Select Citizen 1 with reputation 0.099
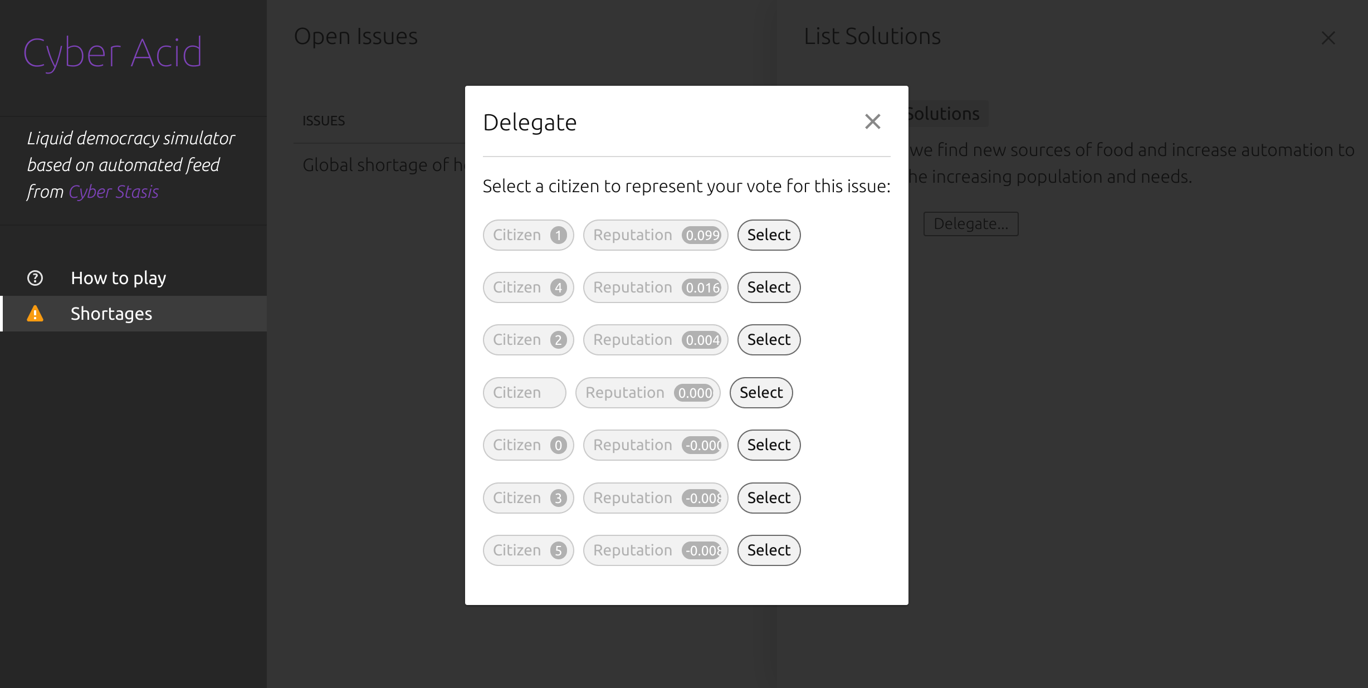This screenshot has height=688, width=1368. coord(769,235)
